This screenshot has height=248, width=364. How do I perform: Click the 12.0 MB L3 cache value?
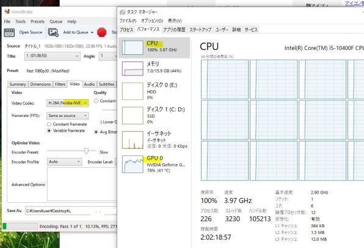point(319,239)
